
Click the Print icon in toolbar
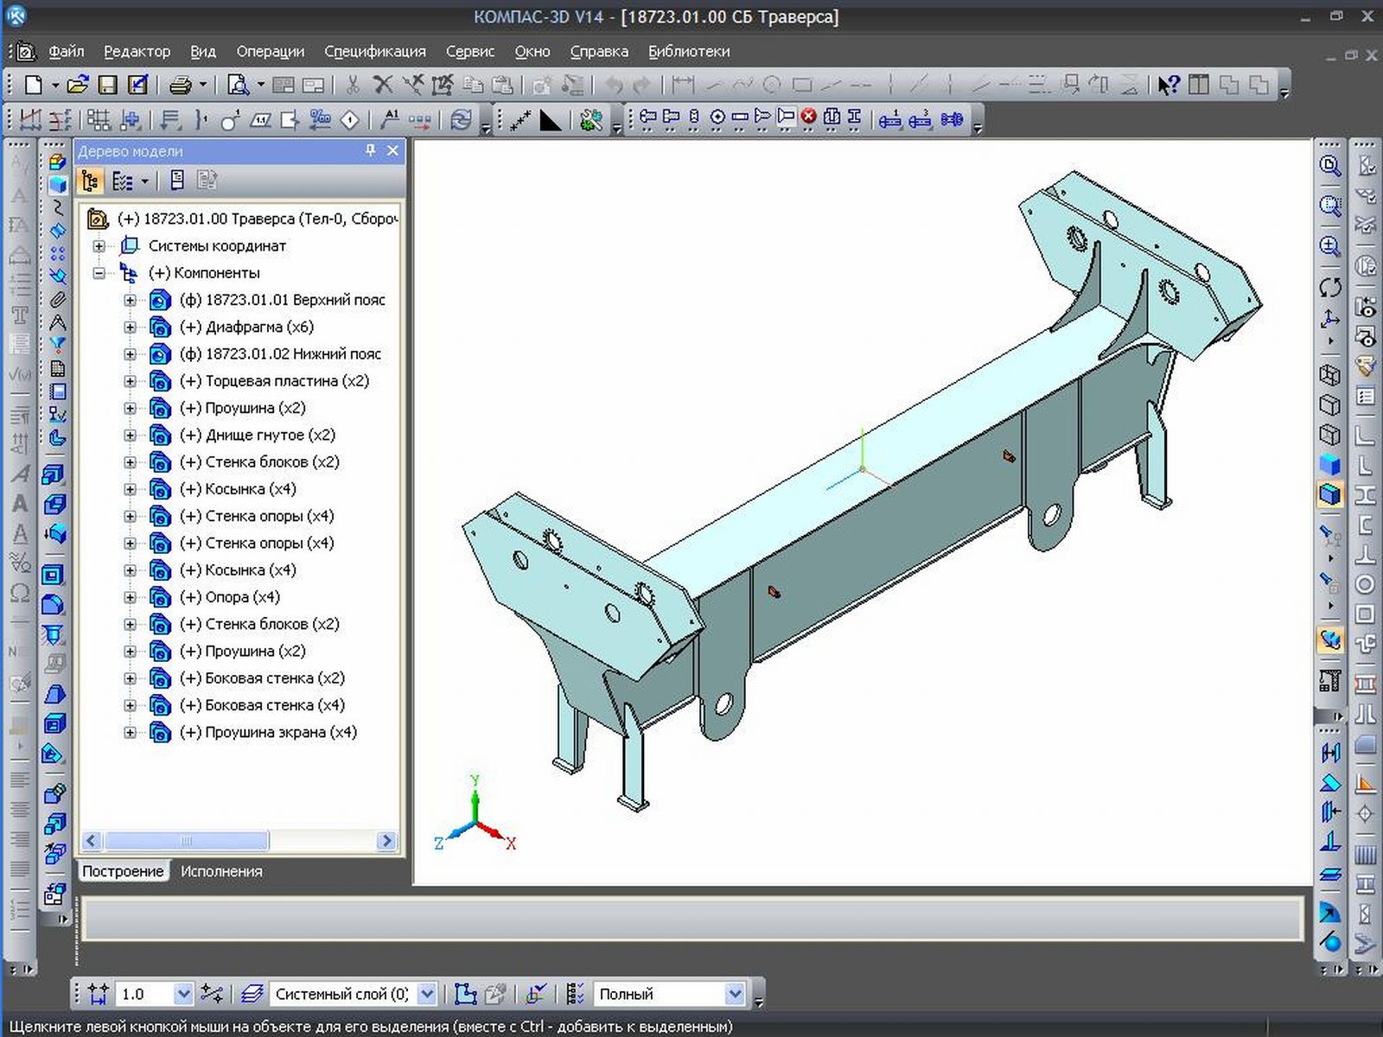click(x=180, y=85)
